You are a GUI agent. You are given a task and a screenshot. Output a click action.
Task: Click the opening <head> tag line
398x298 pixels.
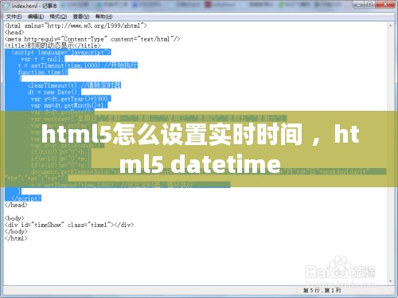(14, 33)
